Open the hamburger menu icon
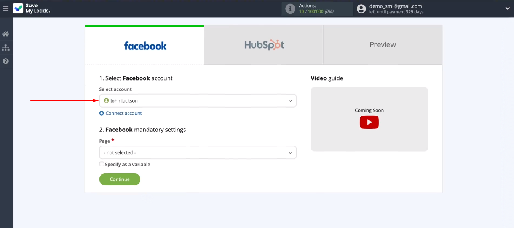Viewport: 514px width, 228px height. (x=6, y=8)
